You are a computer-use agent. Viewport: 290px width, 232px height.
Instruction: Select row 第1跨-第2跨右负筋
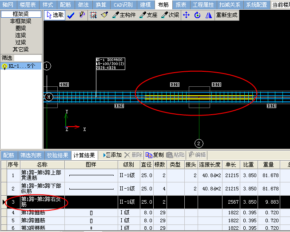pyautogui.click(x=144, y=202)
